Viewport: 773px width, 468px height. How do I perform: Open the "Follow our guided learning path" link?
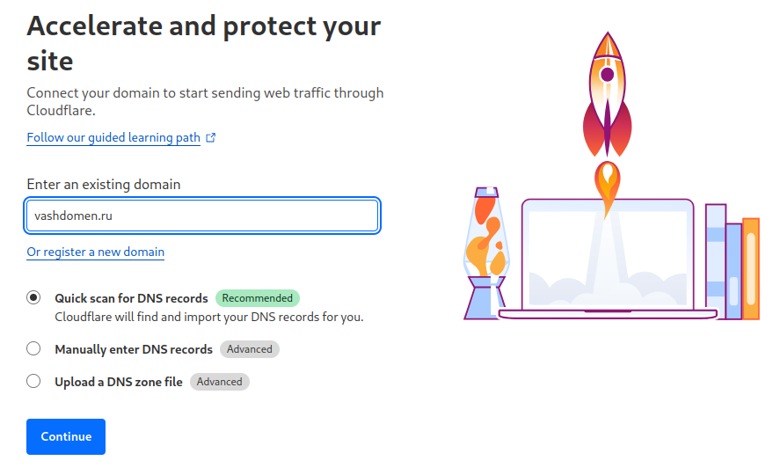113,138
